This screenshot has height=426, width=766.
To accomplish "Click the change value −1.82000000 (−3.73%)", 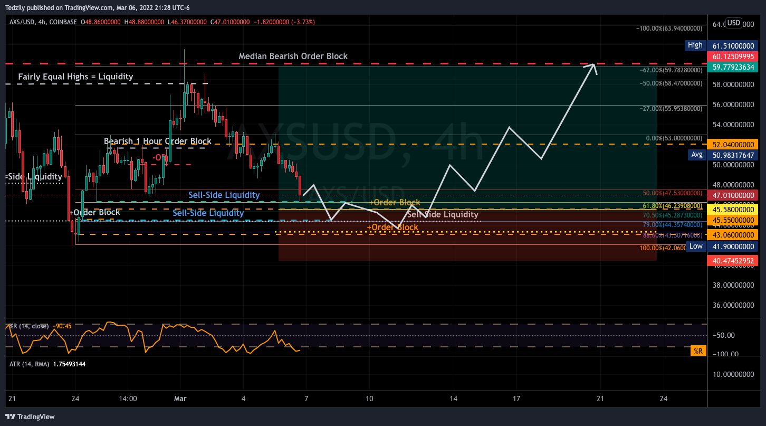I will coord(284,22).
